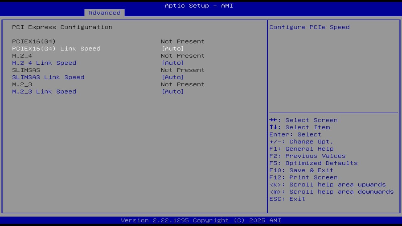The height and width of the screenshot is (226, 402).
Task: Click scroll help area downwards option
Action: (x=331, y=191)
